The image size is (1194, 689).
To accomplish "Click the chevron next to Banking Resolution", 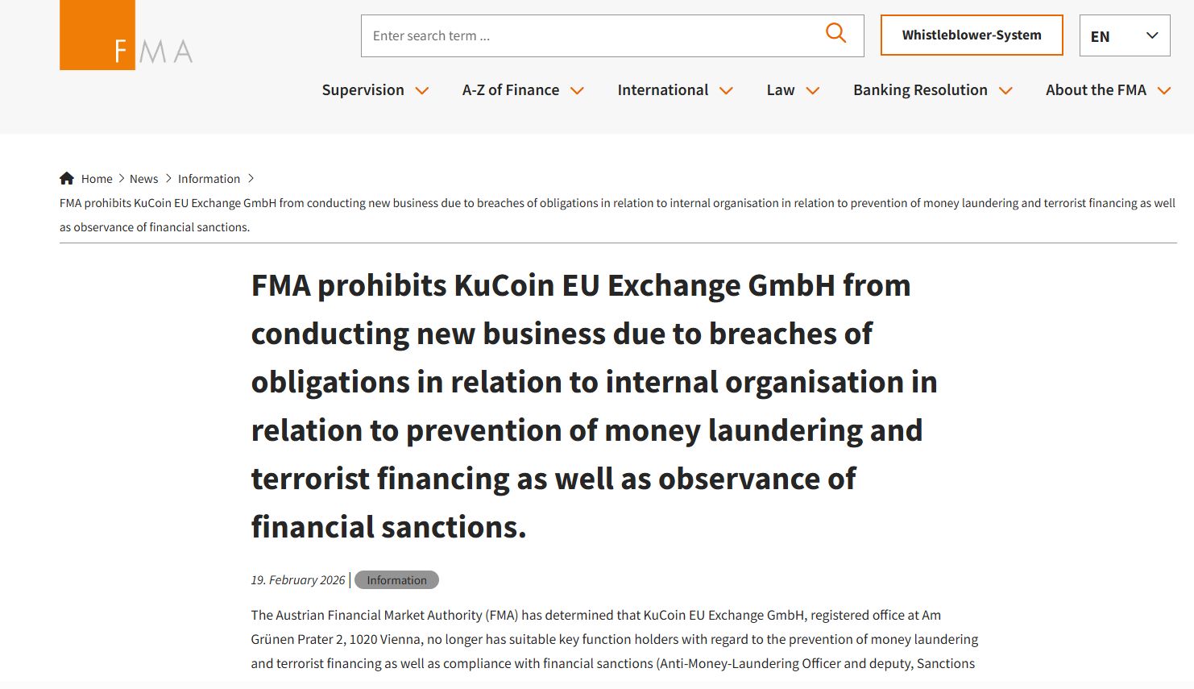I will click(1005, 91).
